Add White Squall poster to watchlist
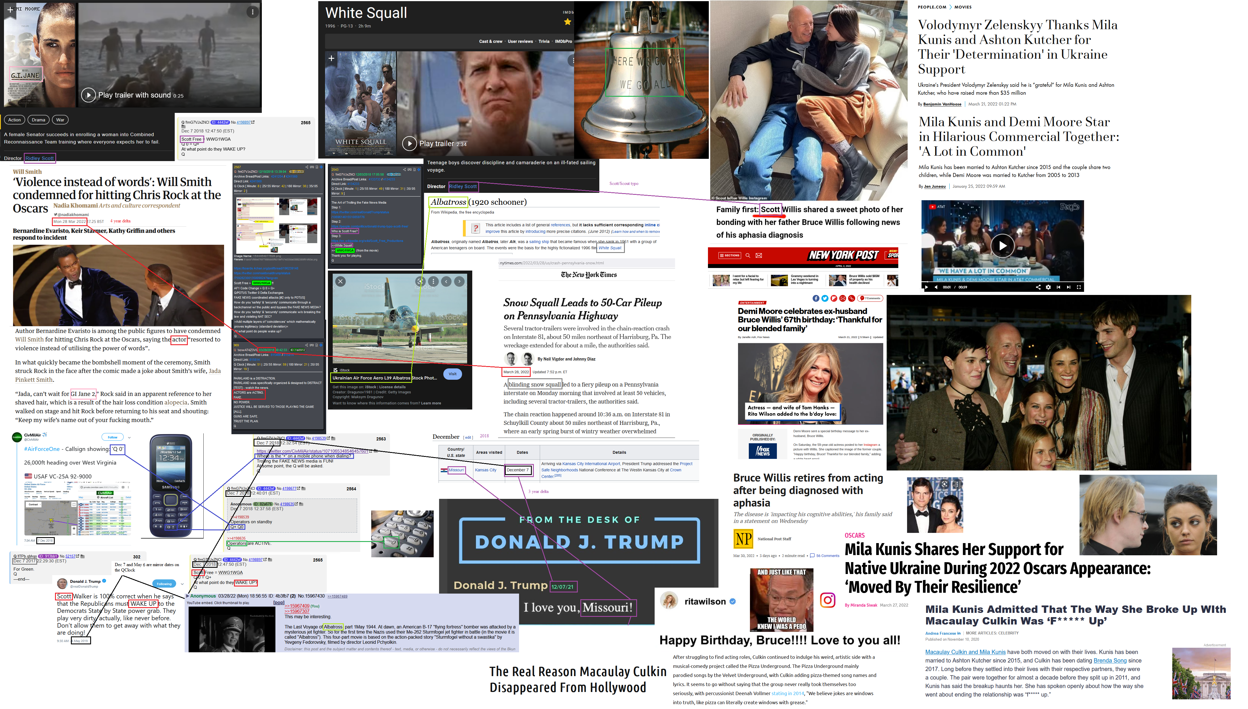The width and height of the screenshot is (1248, 709). (x=331, y=58)
